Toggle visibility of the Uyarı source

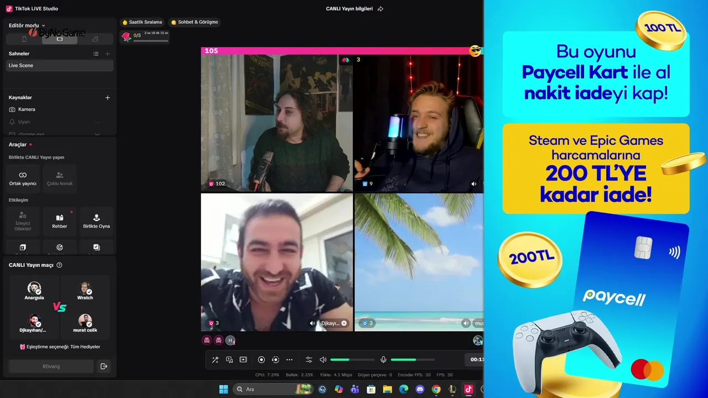point(97,122)
